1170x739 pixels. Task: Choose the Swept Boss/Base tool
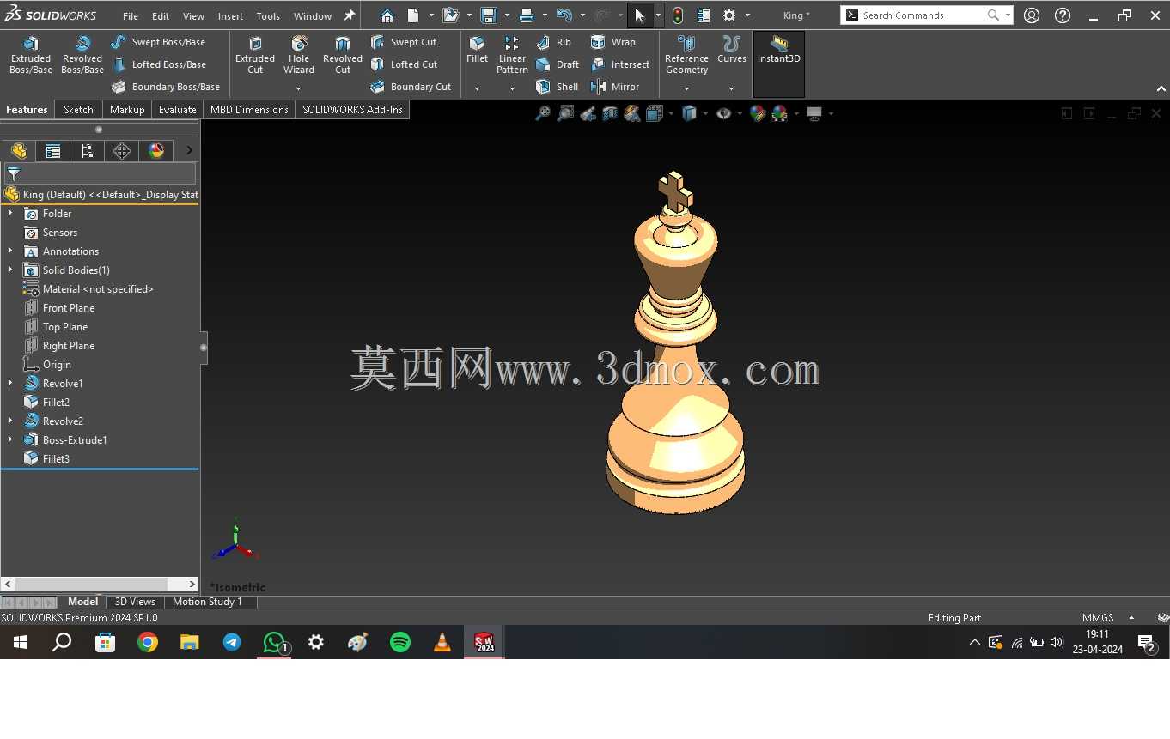158,42
